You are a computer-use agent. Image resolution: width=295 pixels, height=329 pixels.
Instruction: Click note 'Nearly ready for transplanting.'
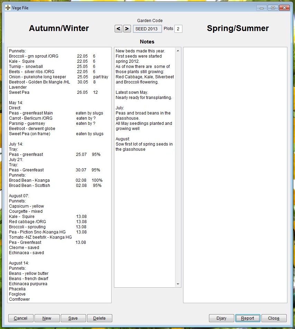pos(144,98)
